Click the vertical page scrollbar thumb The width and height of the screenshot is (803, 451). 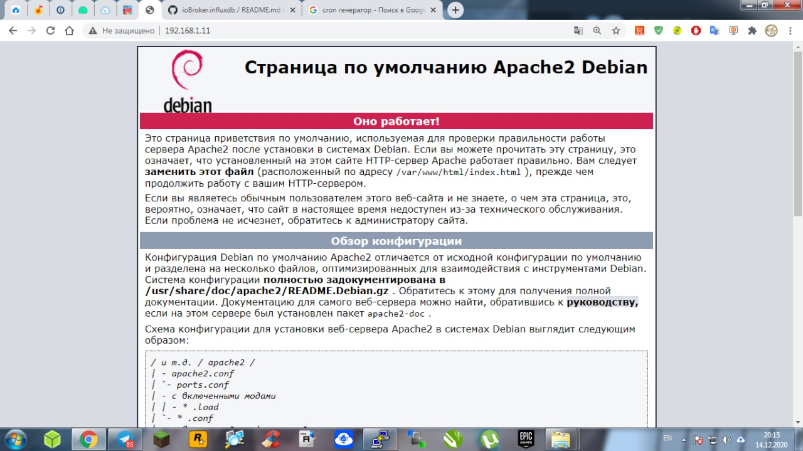point(797,135)
